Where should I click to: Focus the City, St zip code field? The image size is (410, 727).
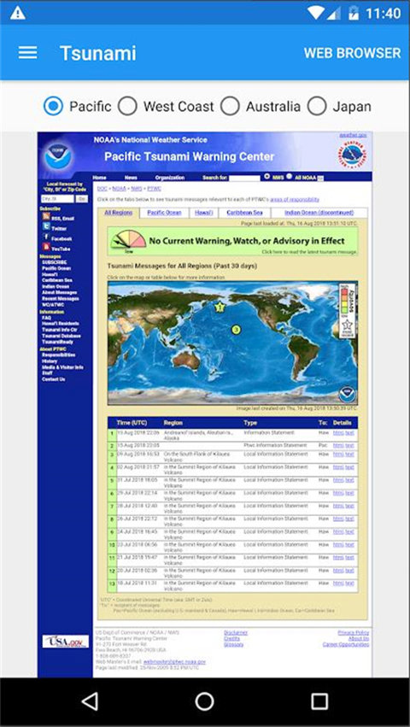57,198
